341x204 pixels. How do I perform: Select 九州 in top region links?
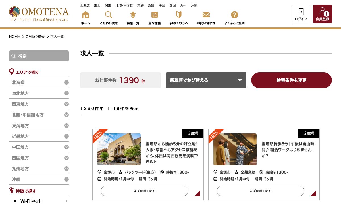(183, 5)
